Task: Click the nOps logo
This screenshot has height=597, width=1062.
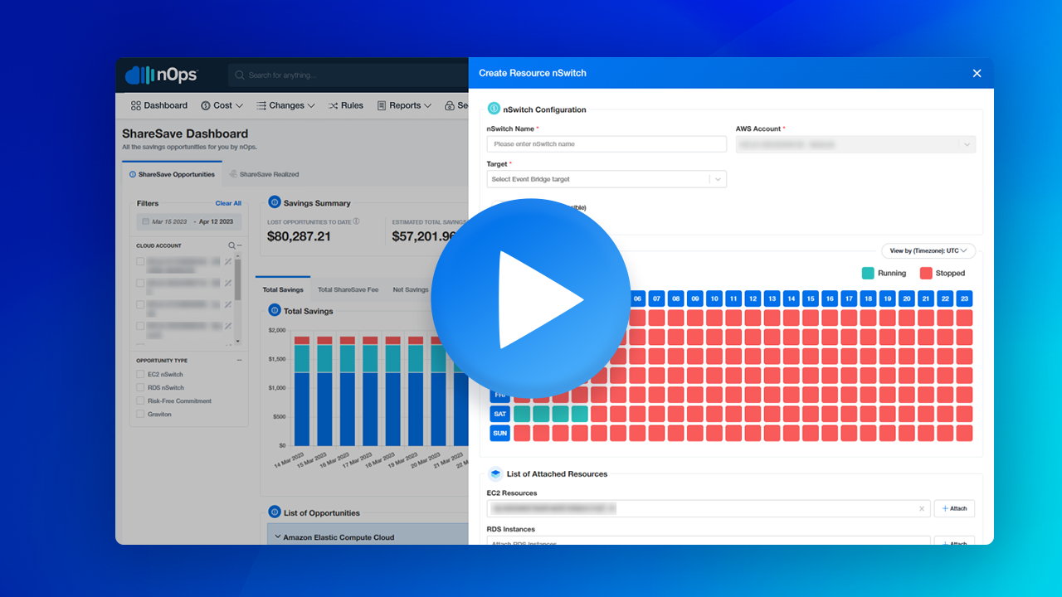Action: [x=162, y=75]
